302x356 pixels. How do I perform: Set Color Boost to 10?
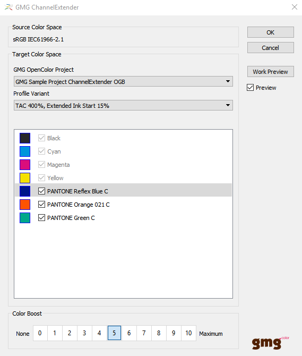tap(188, 333)
